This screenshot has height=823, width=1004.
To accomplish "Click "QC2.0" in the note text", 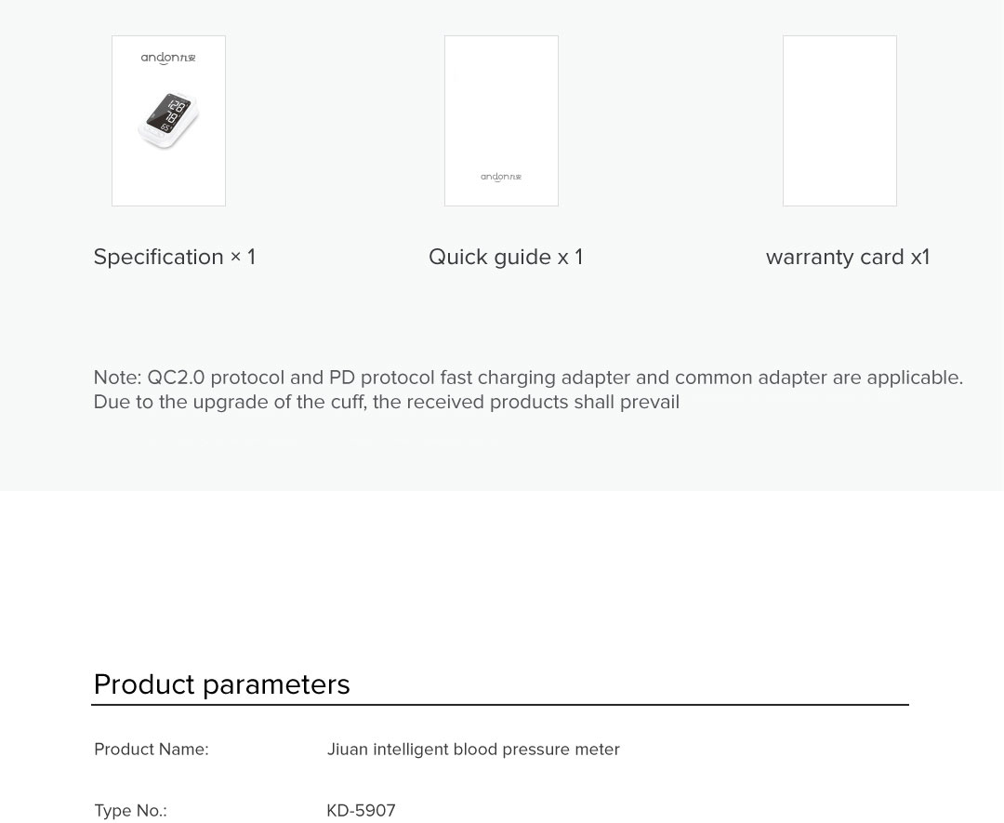I will click(x=176, y=378).
